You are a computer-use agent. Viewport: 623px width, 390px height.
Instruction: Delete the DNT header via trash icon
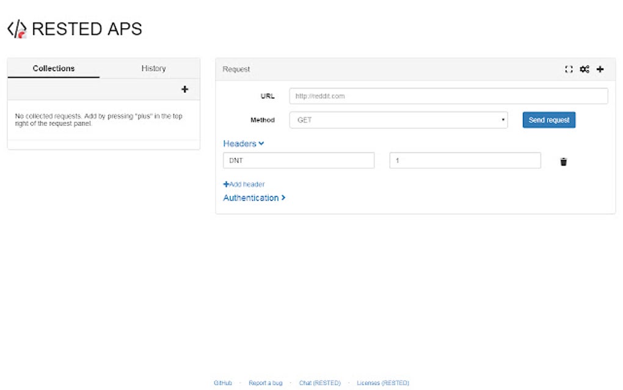[x=563, y=161]
